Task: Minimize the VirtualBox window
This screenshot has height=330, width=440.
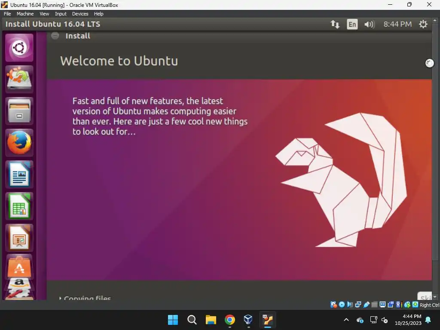Action: point(390,4)
